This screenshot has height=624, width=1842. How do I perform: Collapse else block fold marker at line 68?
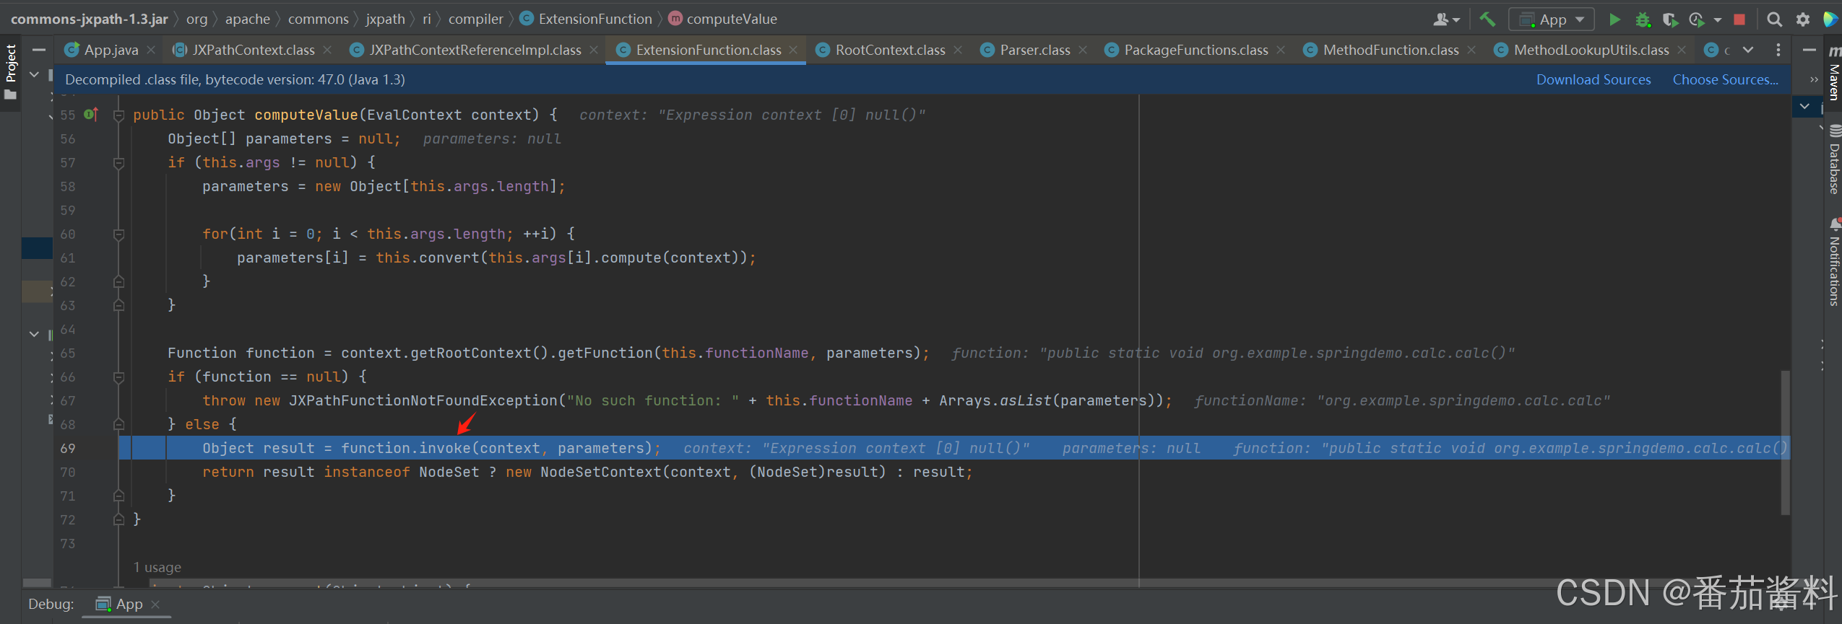(119, 424)
